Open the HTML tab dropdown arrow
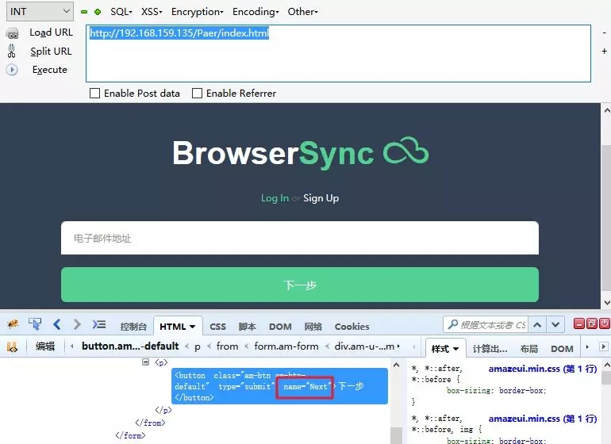This screenshot has width=611, height=444. click(193, 327)
